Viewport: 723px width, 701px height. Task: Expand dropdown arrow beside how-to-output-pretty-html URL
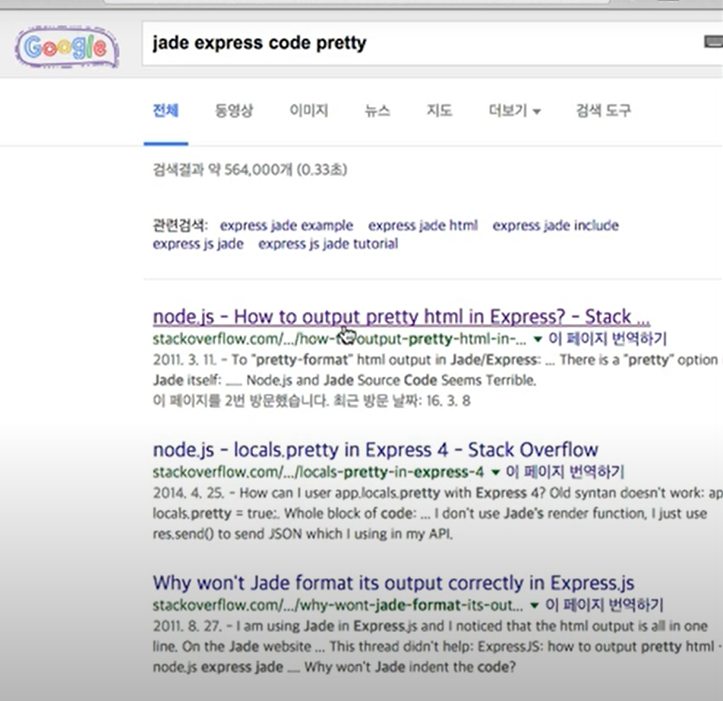click(538, 339)
